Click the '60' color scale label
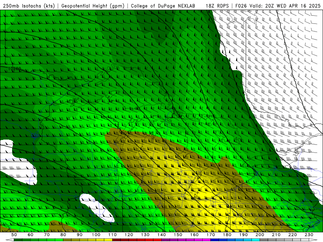Image resolution: width=323 pixels, height=242 pixels. pos(31,235)
